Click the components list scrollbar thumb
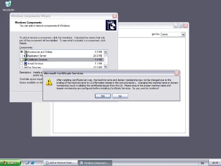Image resolution: width=221 pixels, height=166 pixels. click(106, 55)
